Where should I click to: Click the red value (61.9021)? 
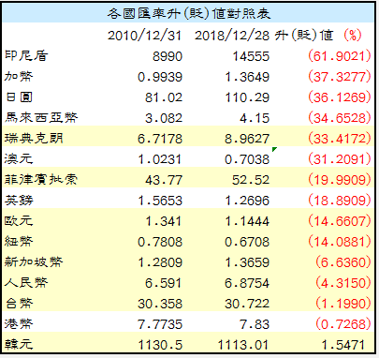[340, 56]
